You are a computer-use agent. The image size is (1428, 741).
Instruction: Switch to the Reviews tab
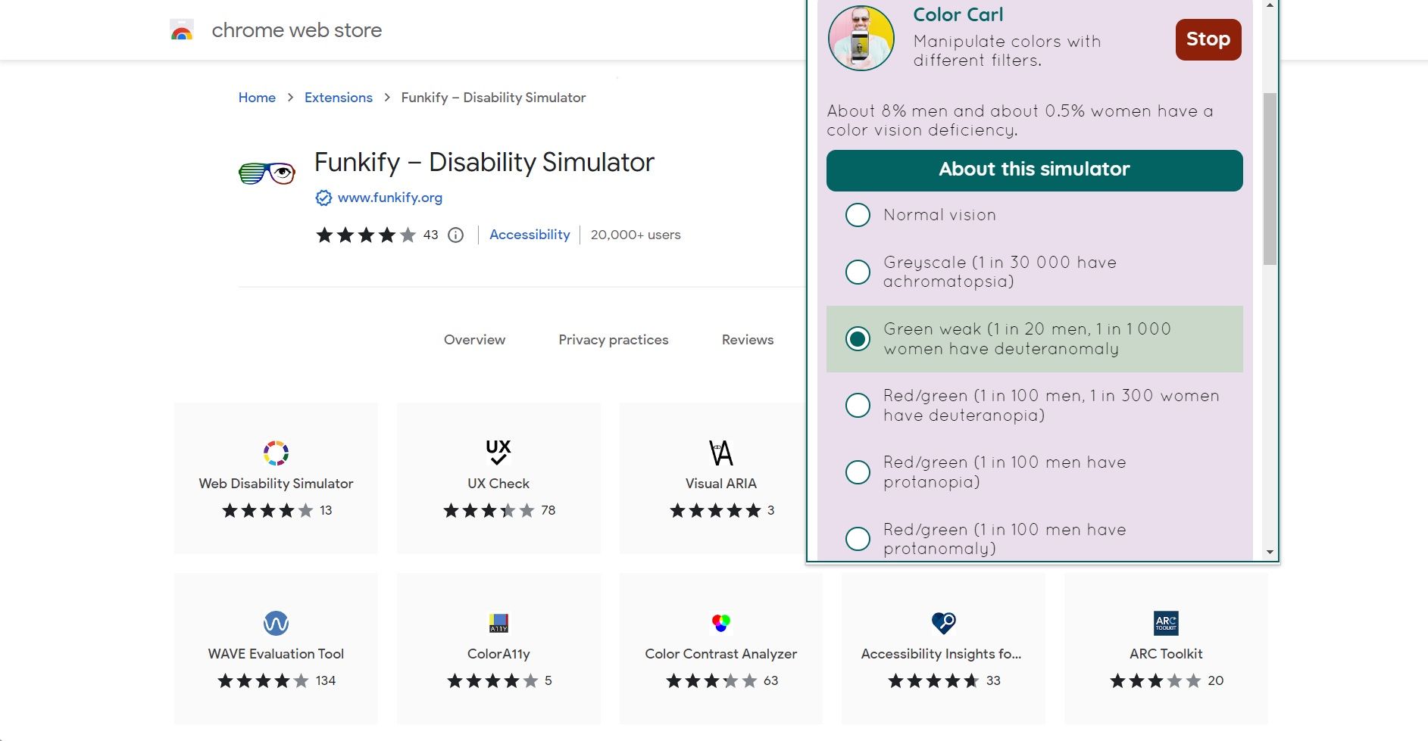tap(747, 340)
